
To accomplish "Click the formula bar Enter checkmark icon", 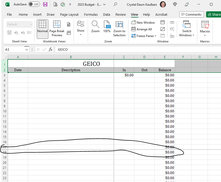I will point(44,49).
